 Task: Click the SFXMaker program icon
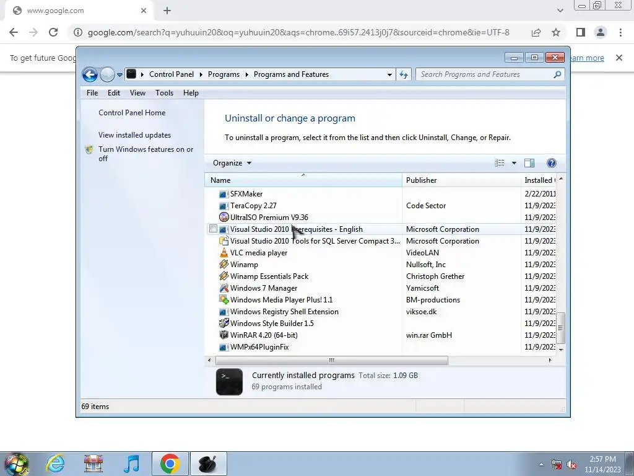pyautogui.click(x=224, y=194)
